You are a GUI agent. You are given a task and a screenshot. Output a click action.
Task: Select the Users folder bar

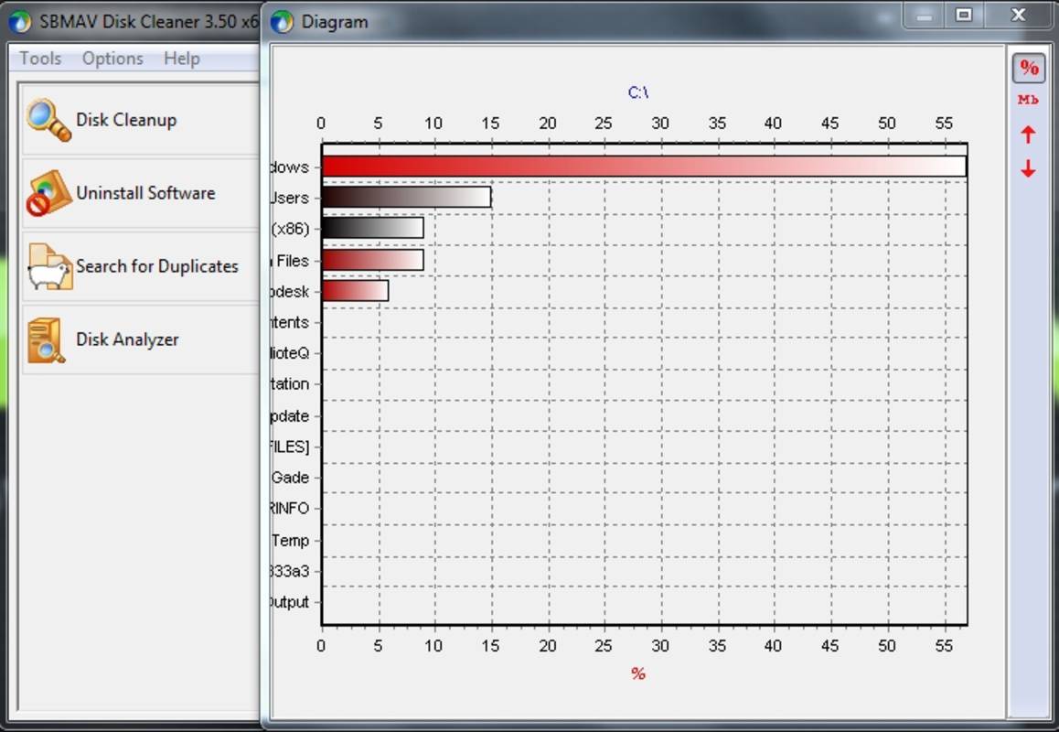point(406,198)
